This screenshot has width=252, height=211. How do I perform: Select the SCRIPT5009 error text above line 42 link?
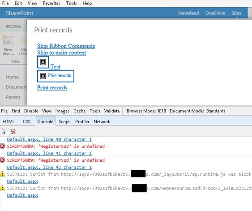point(56,160)
